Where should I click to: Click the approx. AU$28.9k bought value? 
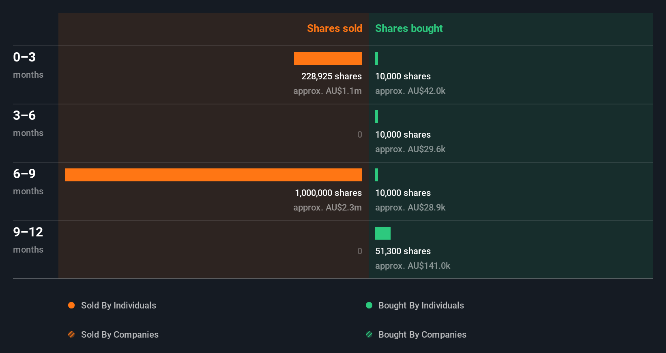[x=410, y=207]
